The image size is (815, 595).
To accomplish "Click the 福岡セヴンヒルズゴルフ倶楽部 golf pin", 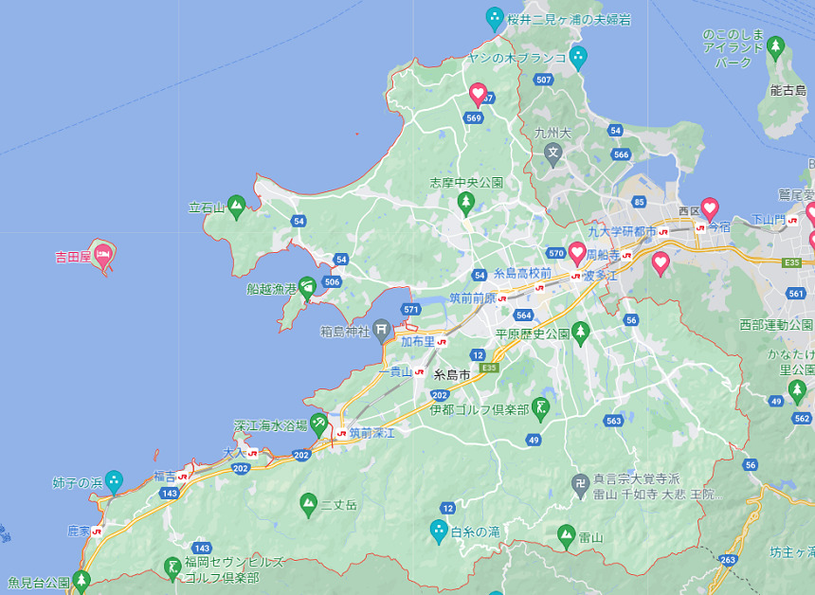I will [x=172, y=569].
